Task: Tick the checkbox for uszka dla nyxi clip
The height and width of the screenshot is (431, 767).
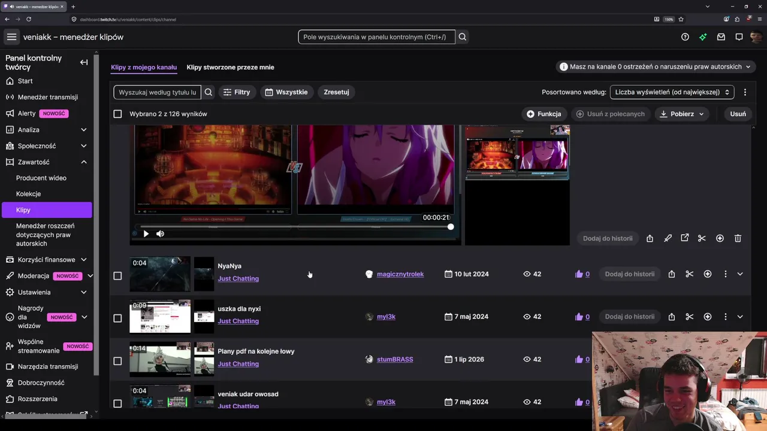Action: click(x=117, y=318)
